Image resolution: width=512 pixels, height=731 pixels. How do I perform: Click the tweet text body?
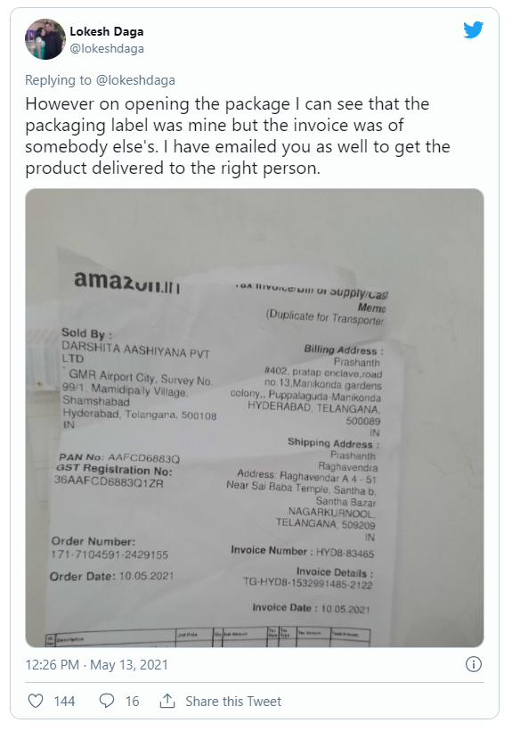[x=238, y=136]
